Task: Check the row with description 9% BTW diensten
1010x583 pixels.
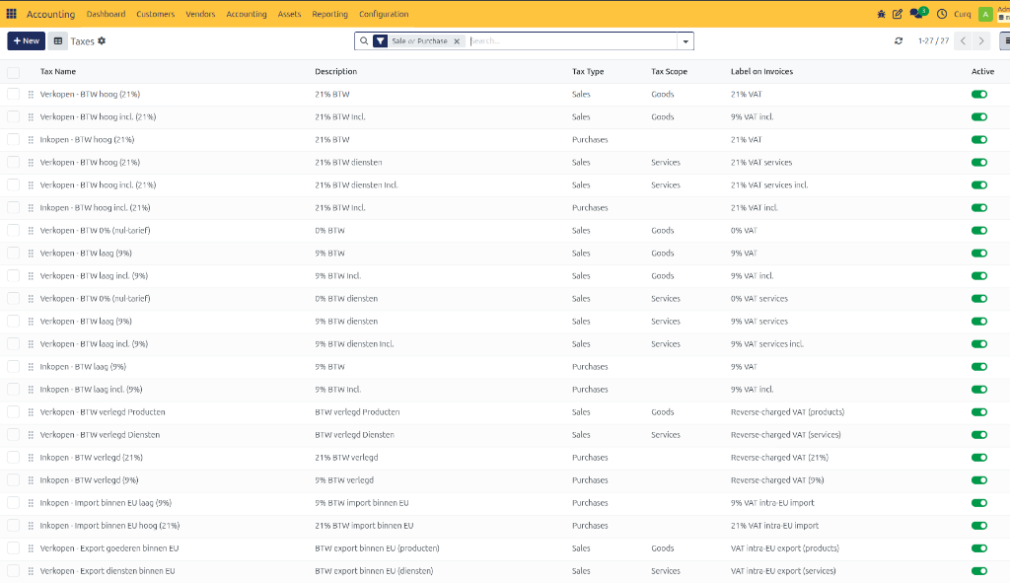Action: tap(14, 321)
